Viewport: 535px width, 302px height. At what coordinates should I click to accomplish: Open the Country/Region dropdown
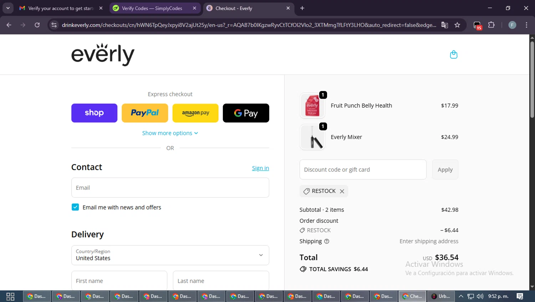point(170,255)
